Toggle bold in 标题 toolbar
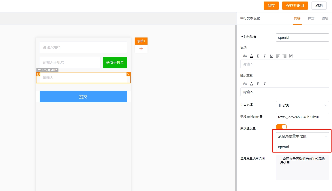Viewport: 332px width, 191px height. coord(258,56)
